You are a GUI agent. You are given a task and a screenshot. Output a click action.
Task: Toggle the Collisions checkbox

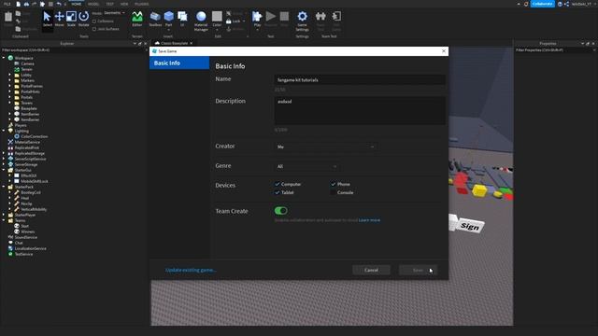click(94, 21)
